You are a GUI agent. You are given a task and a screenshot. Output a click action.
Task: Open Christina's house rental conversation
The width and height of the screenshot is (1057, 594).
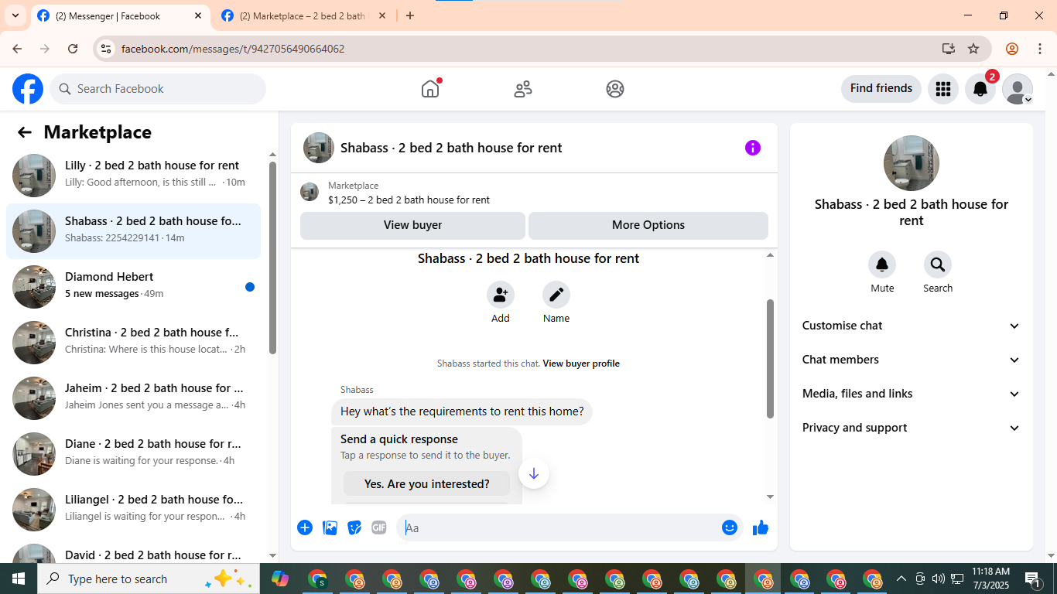click(133, 343)
